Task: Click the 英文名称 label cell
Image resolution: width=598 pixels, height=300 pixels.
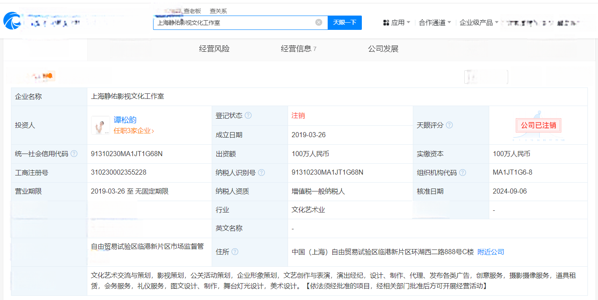Action: (250, 228)
